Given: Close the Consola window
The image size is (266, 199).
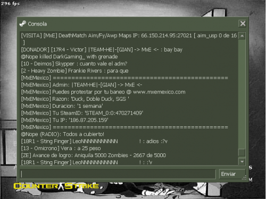Looking at the screenshot, I should point(243,23).
